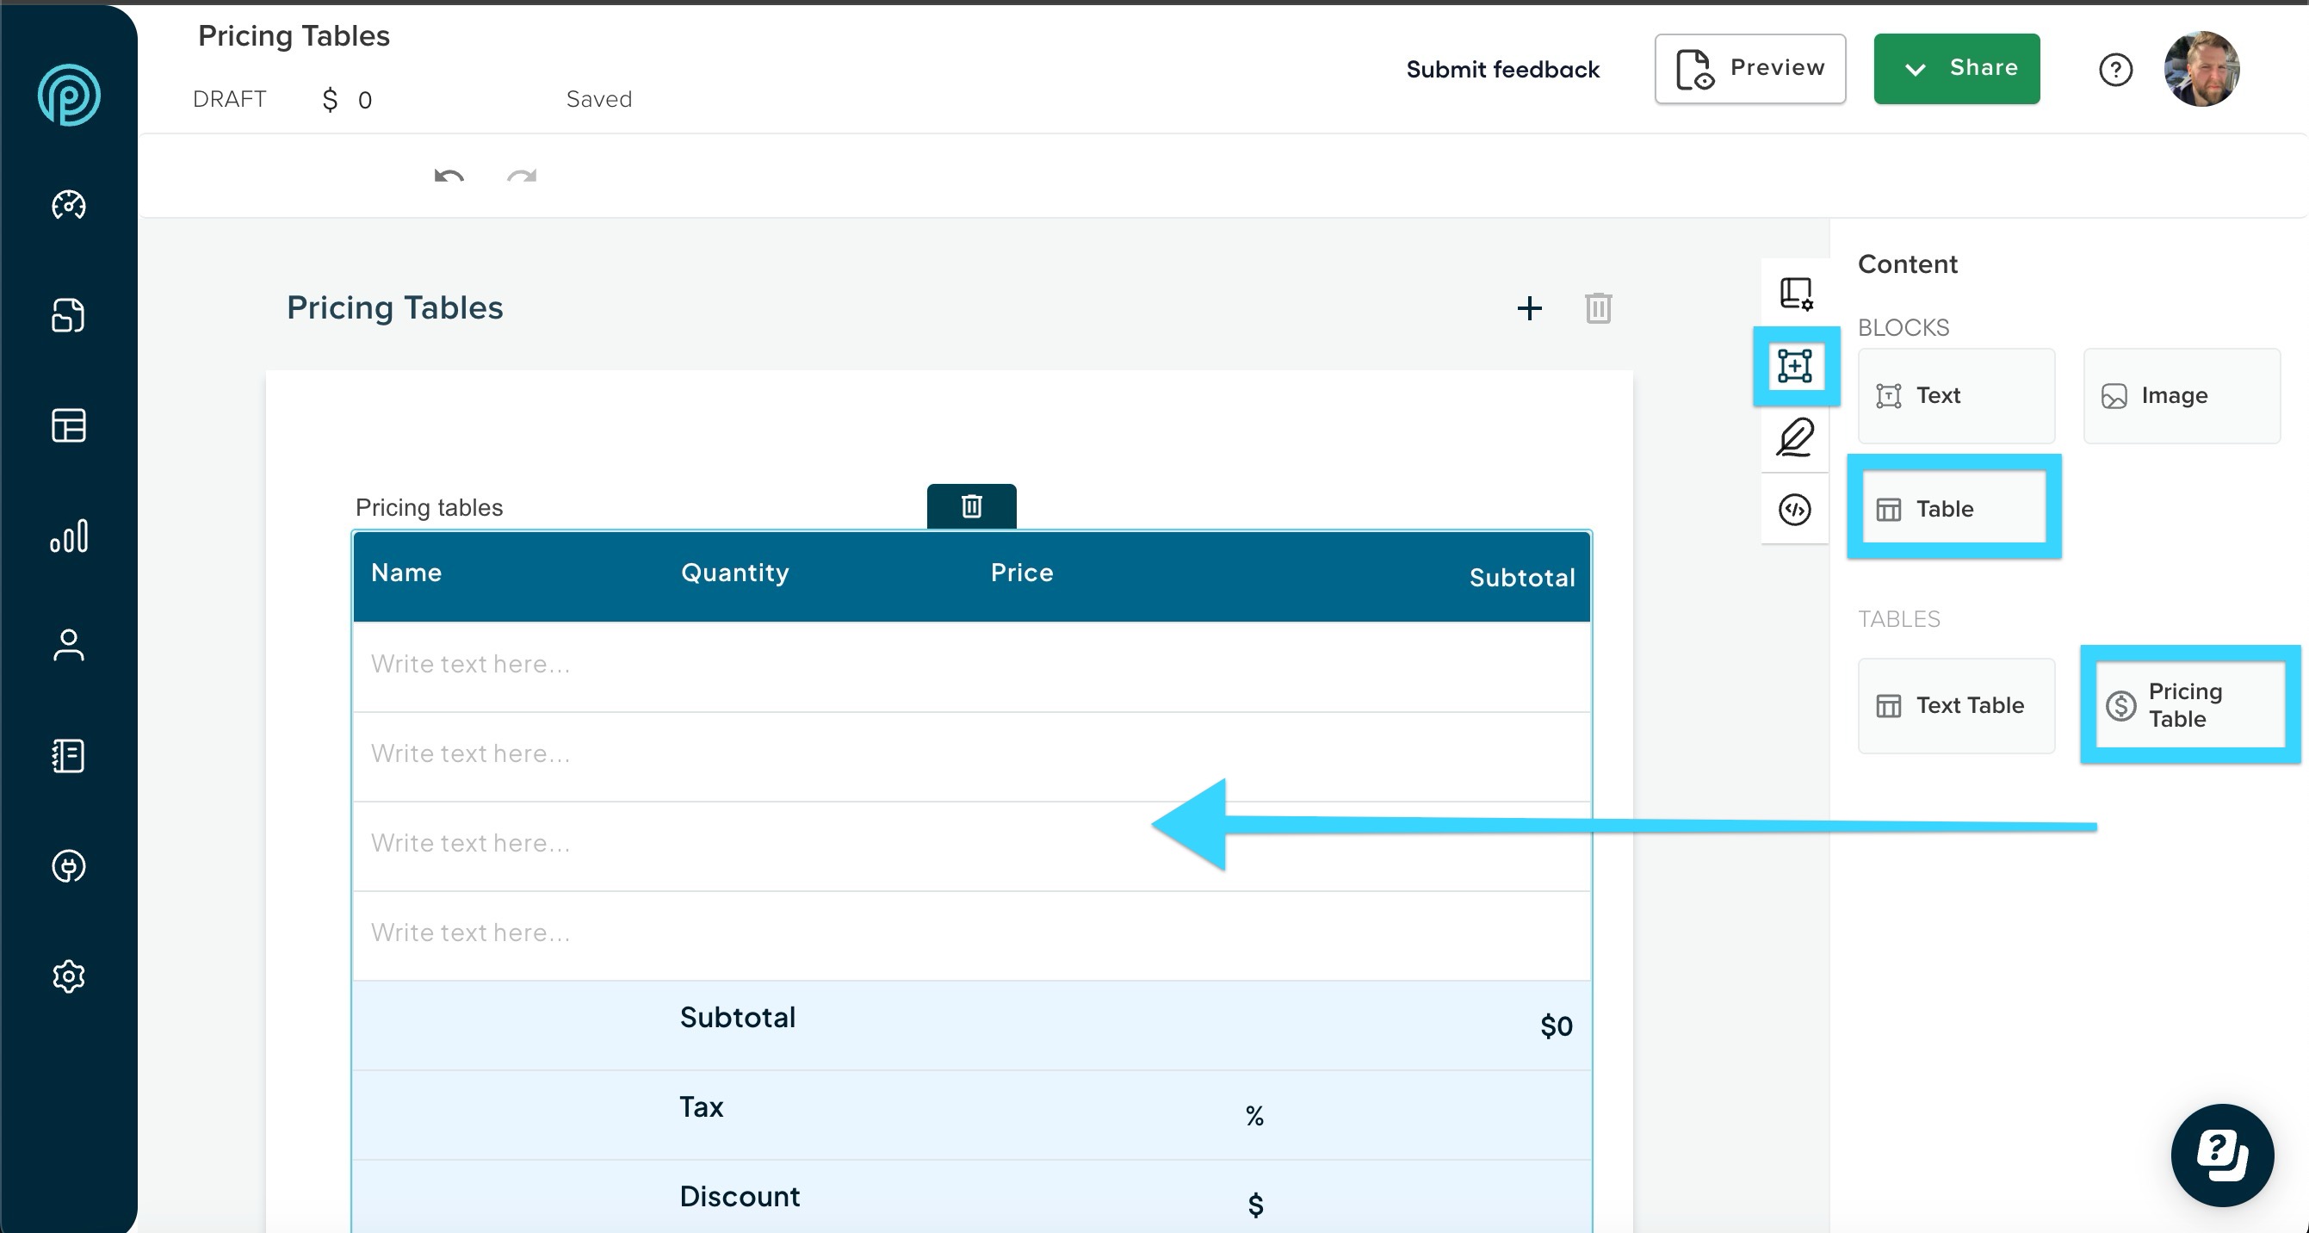This screenshot has height=1233, width=2309.
Task: Open the dashboard speedometer icon in sidebar
Action: pos(69,205)
